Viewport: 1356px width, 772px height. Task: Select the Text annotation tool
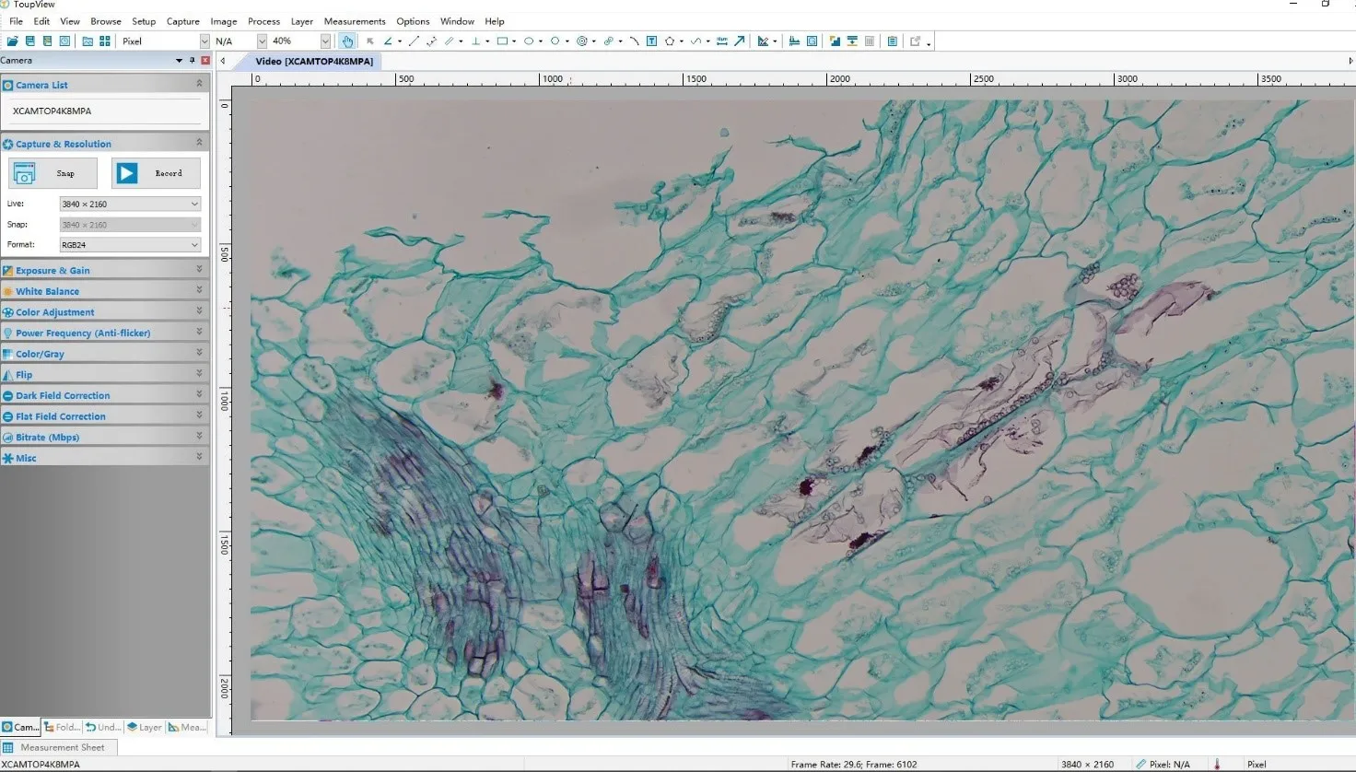(x=651, y=41)
